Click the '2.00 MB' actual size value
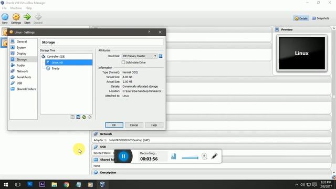 point(127,82)
